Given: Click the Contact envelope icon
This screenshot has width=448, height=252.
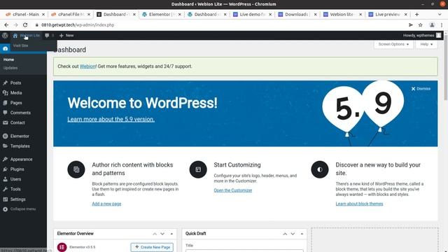Looking at the screenshot, I should (x=5, y=122).
